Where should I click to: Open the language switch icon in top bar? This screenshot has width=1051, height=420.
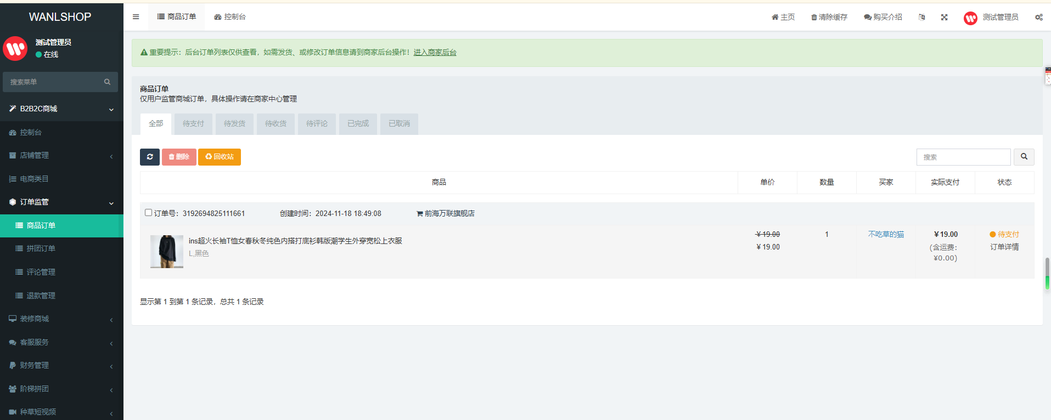click(922, 17)
